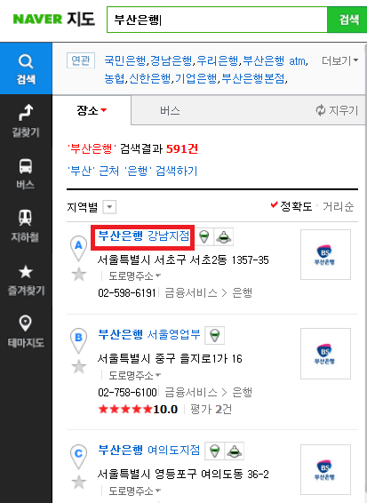Open the 부산은행 여의도지점 link
This screenshot has width=367, height=503.
click(149, 450)
